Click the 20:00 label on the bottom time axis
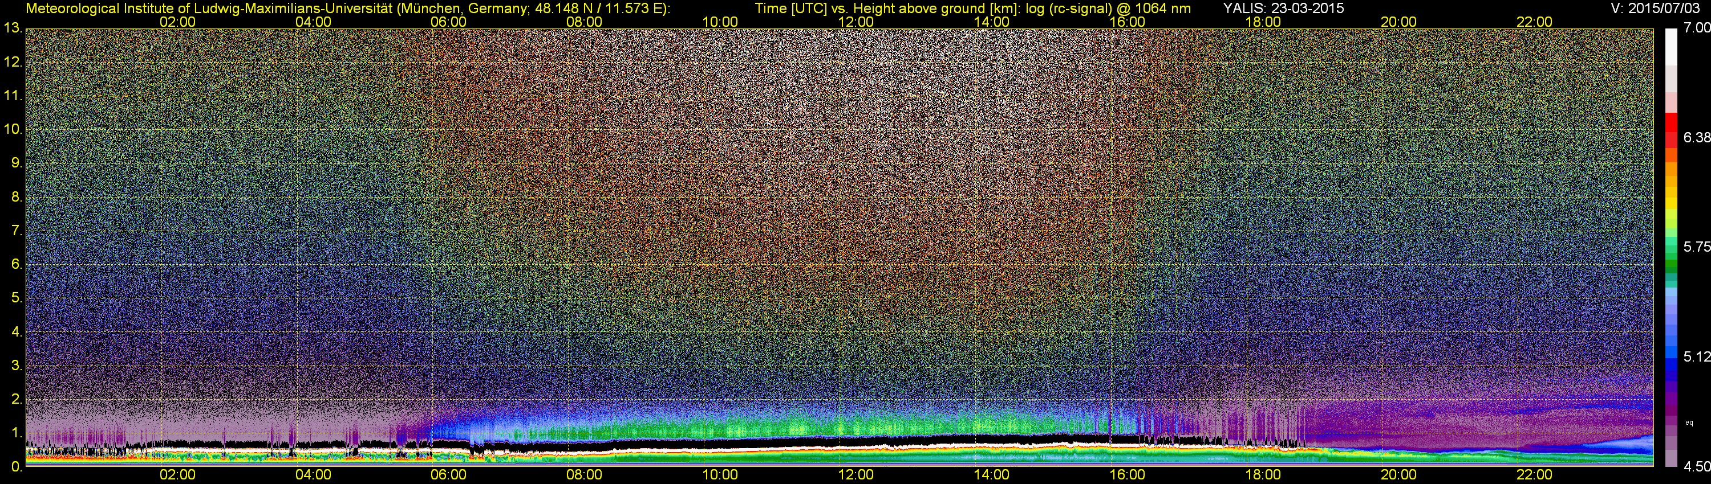 coord(1399,475)
